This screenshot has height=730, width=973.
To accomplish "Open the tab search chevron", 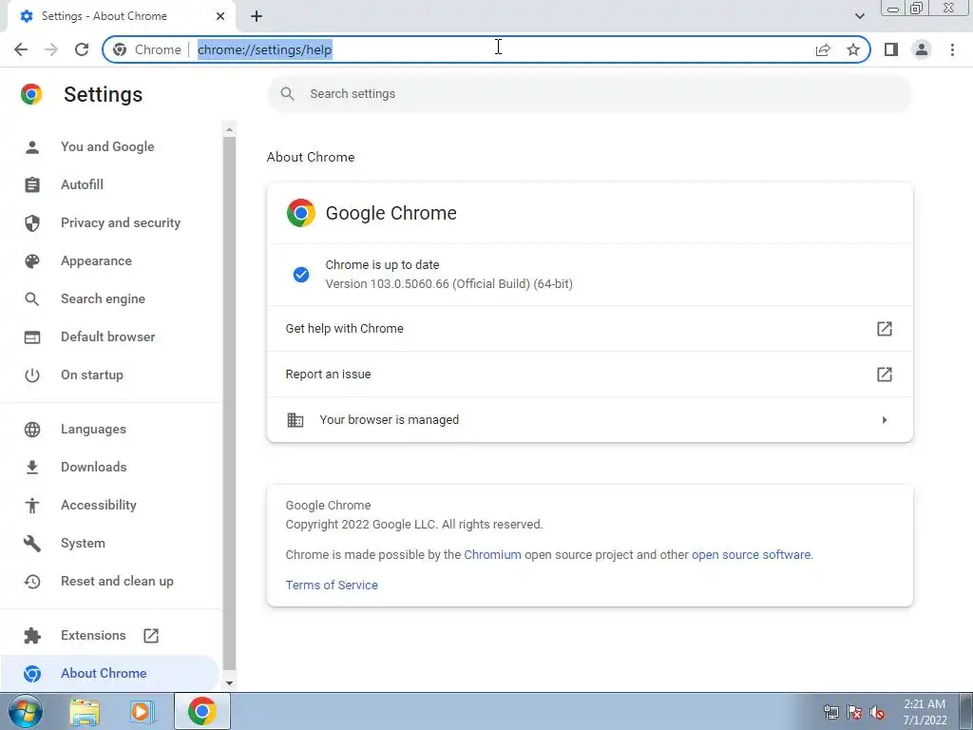I will 859,16.
